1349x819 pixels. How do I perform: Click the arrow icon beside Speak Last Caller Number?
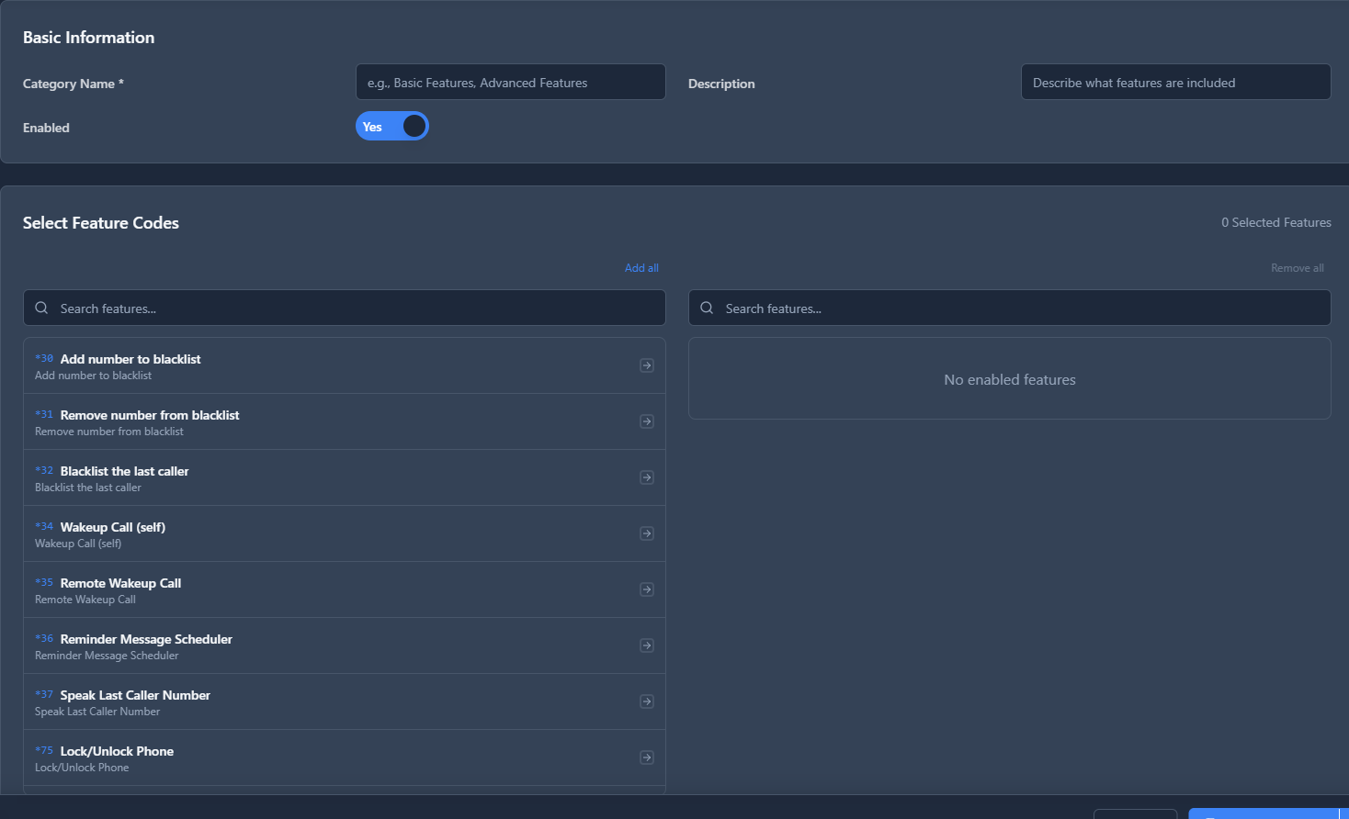tap(646, 701)
